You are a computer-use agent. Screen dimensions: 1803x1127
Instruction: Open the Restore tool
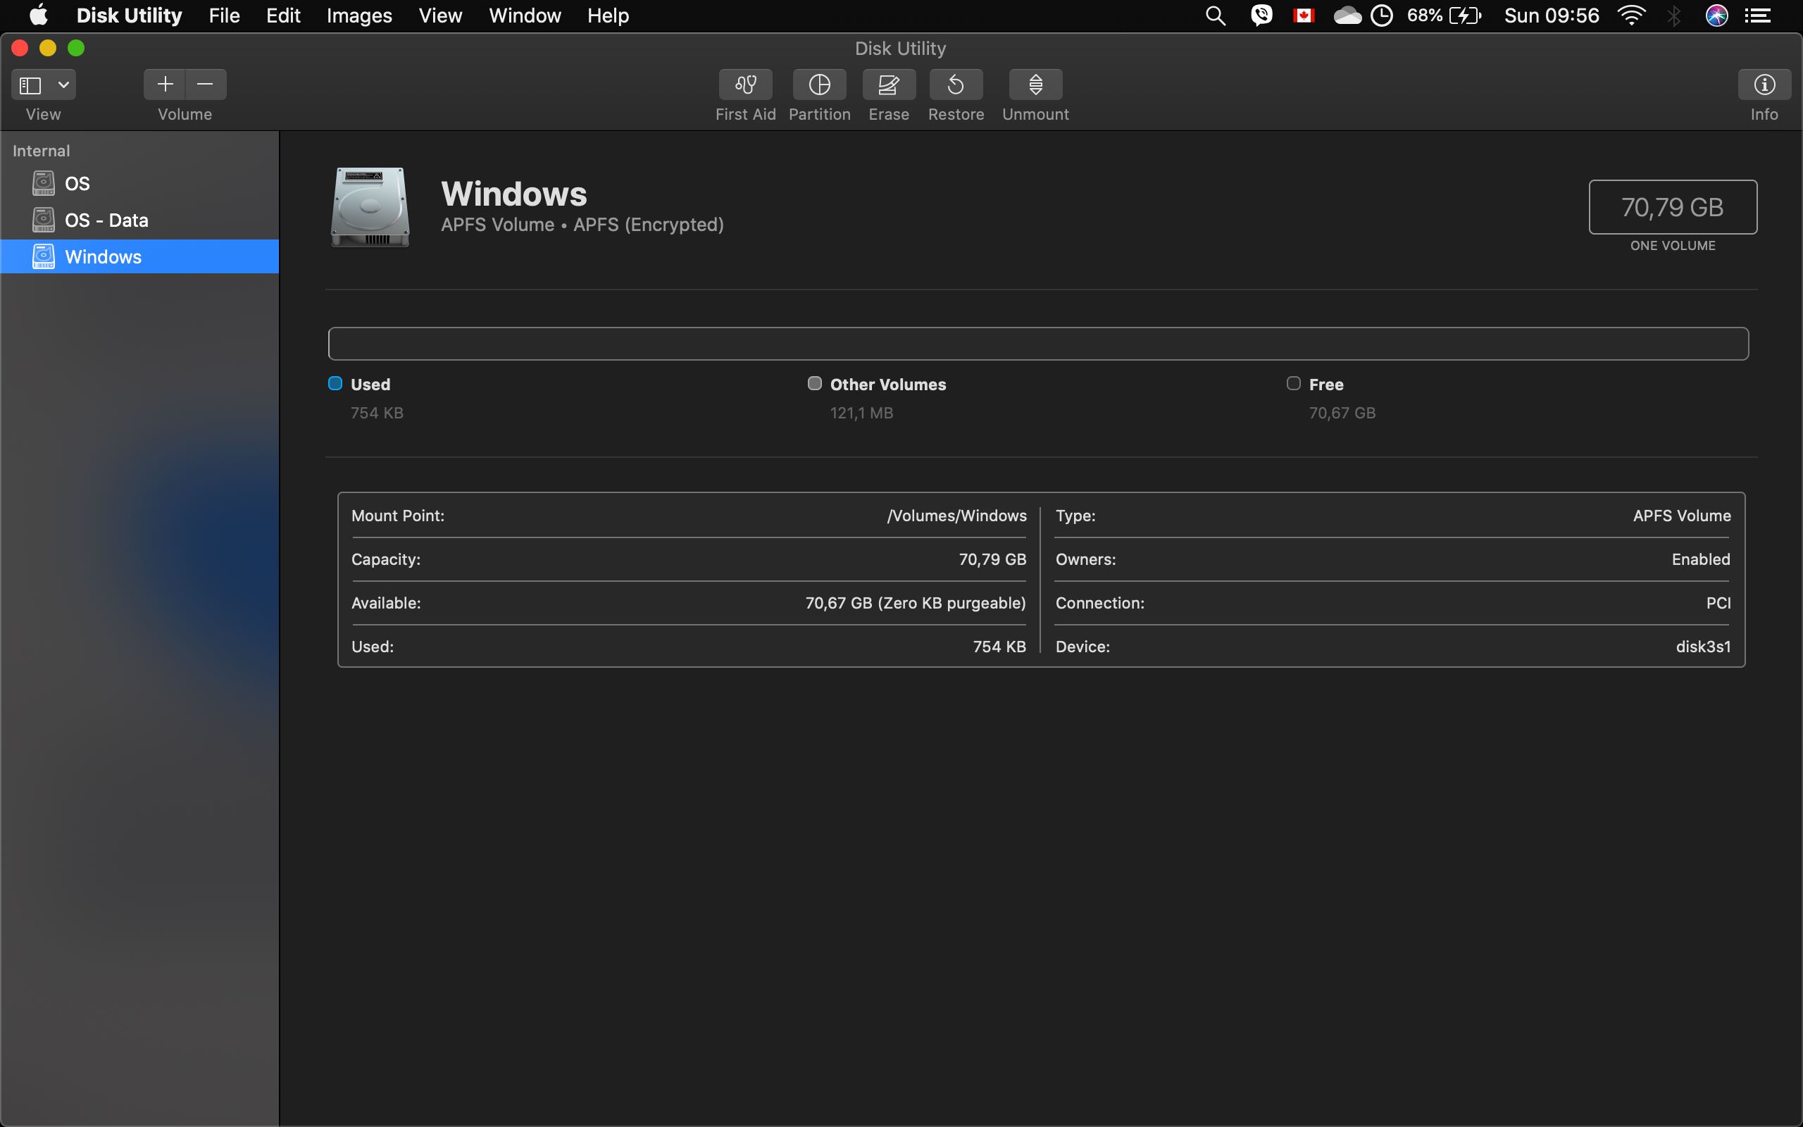tap(955, 85)
